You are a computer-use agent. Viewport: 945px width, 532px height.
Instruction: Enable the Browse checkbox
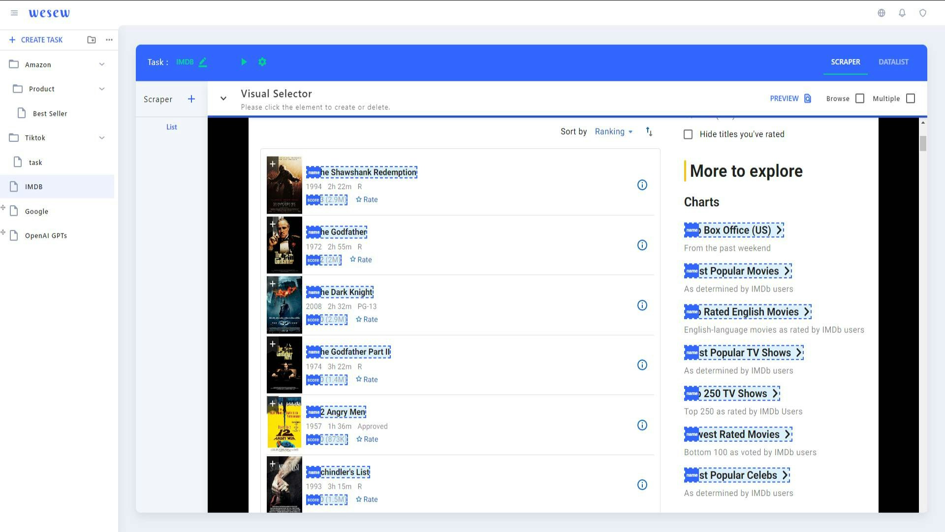(x=860, y=99)
